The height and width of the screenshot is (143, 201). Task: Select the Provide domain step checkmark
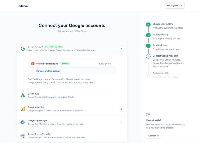point(148,46)
